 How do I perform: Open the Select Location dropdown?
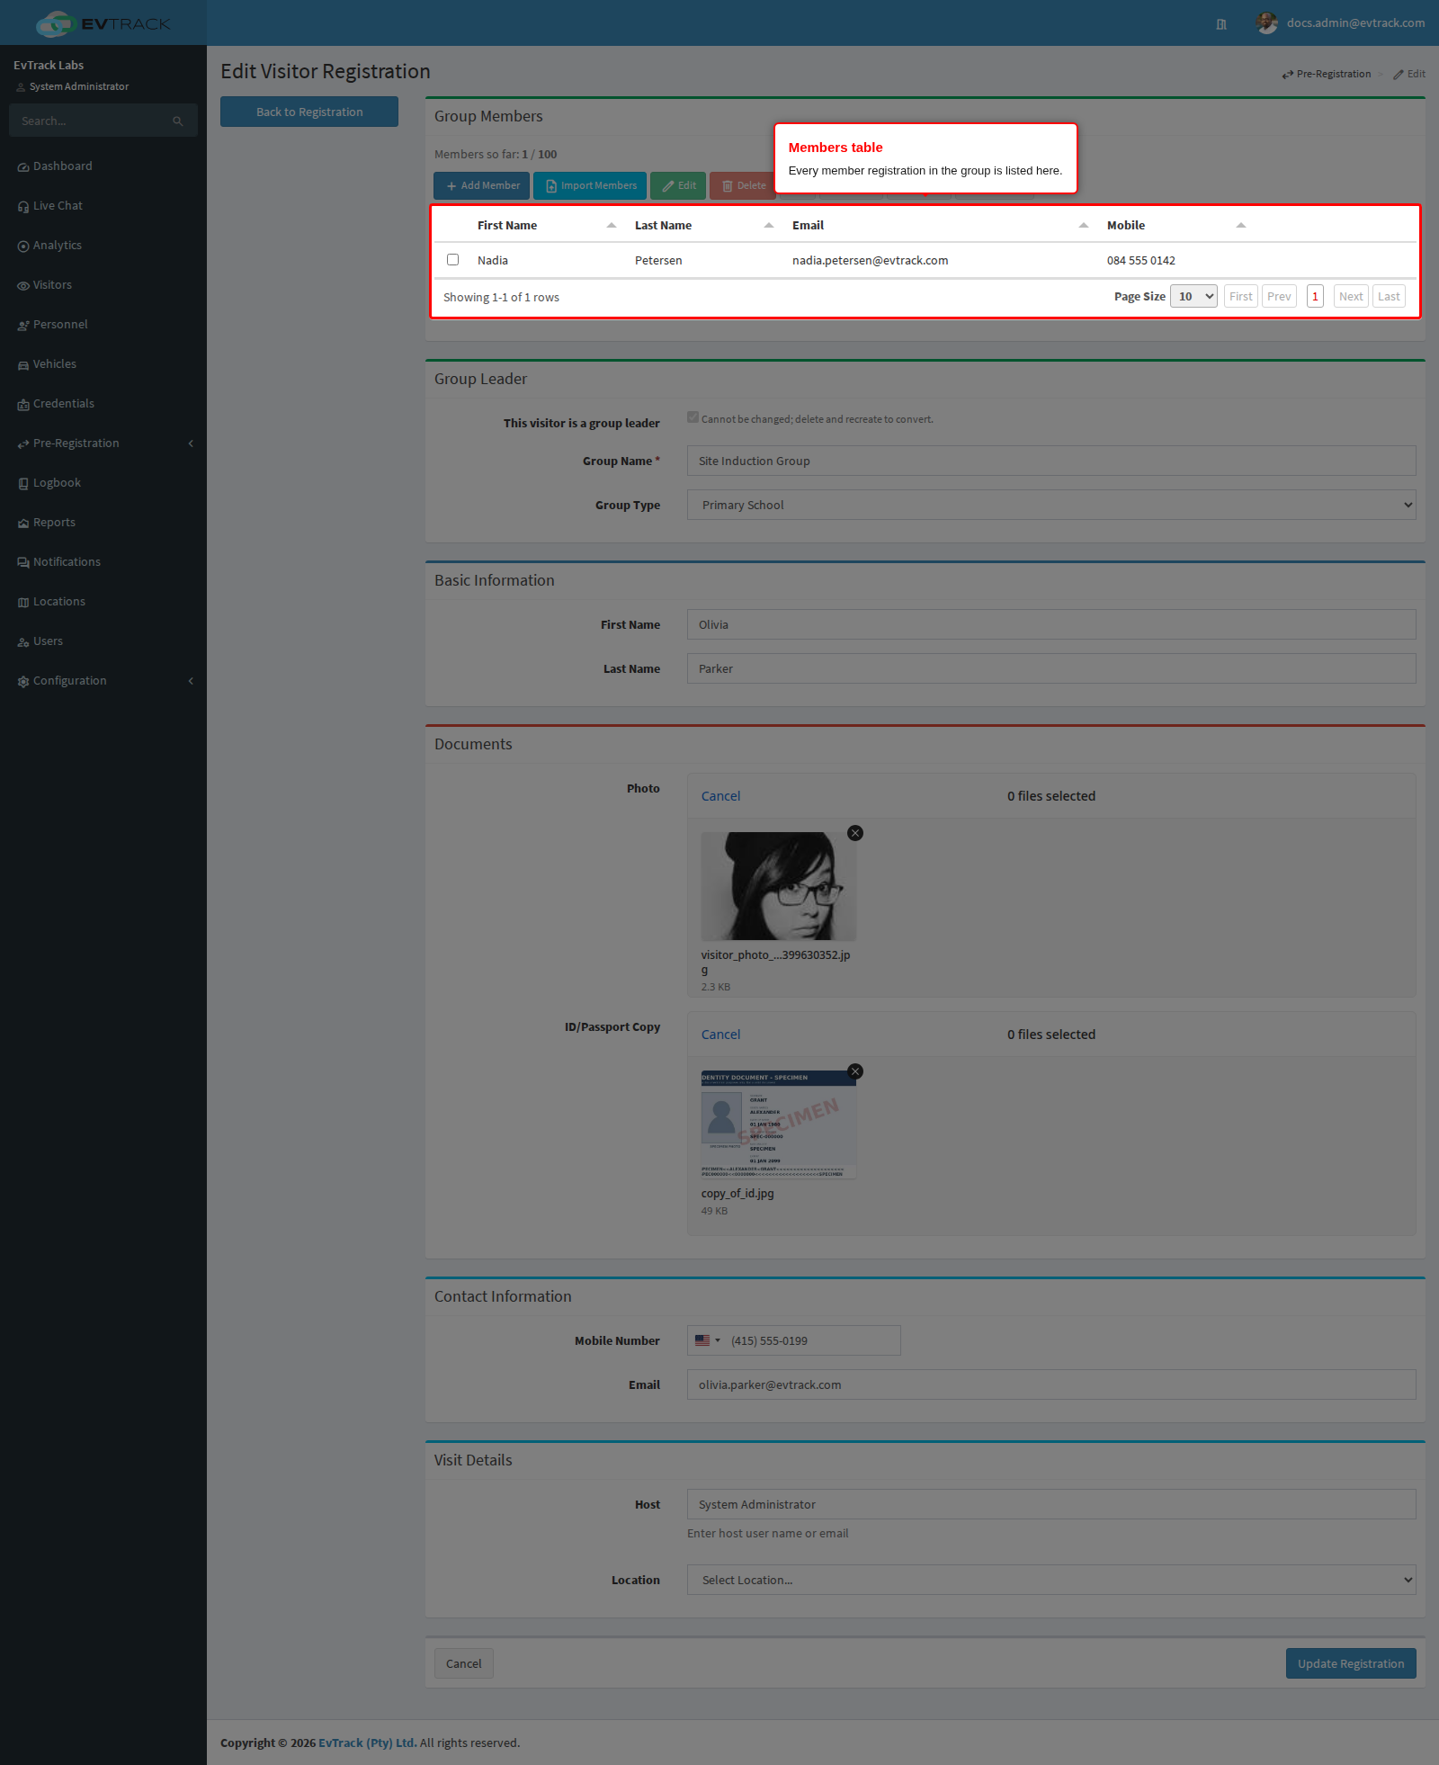coord(1051,1580)
